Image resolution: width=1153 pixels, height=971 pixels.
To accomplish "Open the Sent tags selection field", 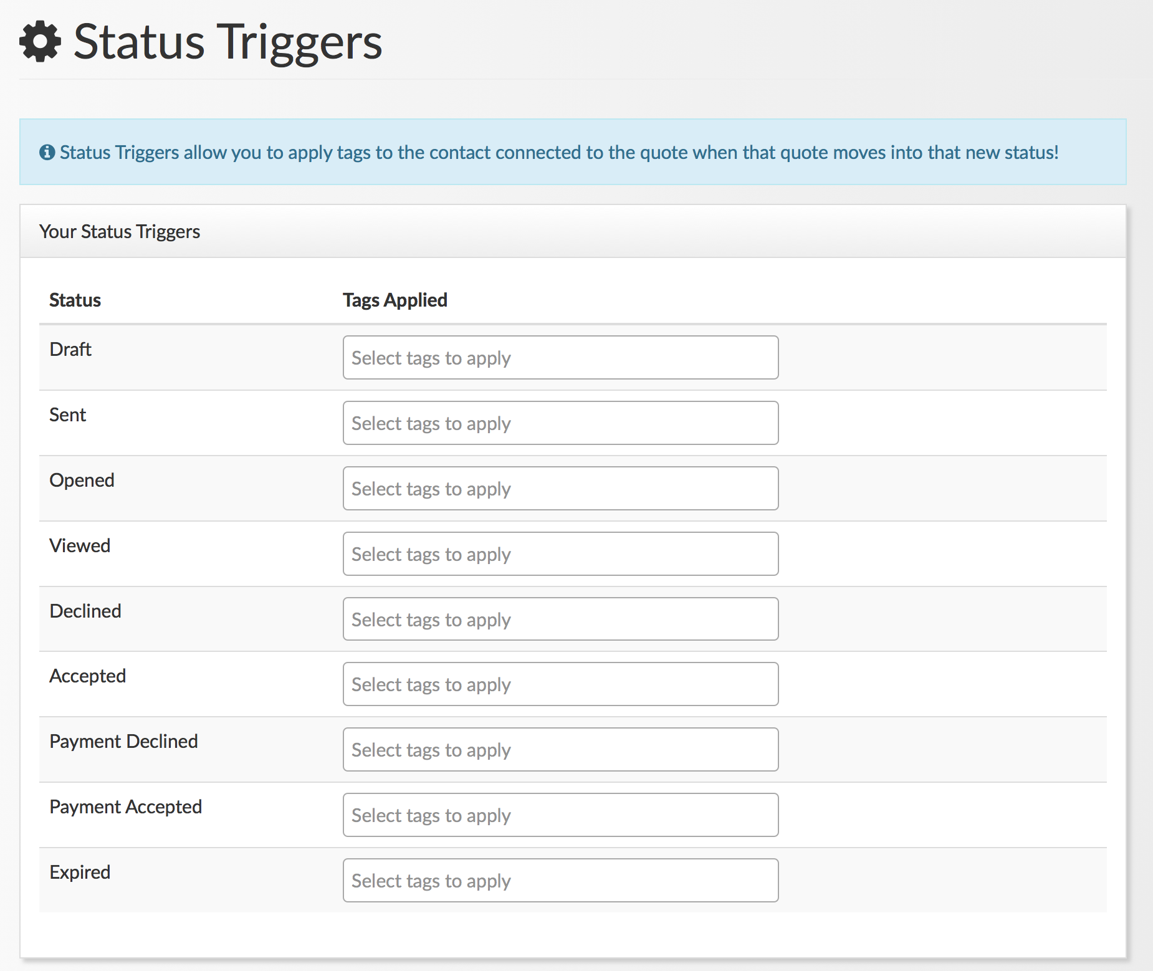I will click(x=560, y=423).
